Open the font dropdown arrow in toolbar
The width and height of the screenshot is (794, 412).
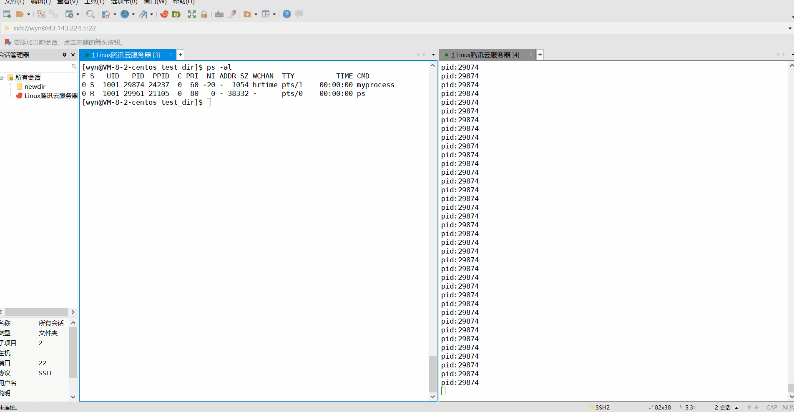(x=151, y=14)
